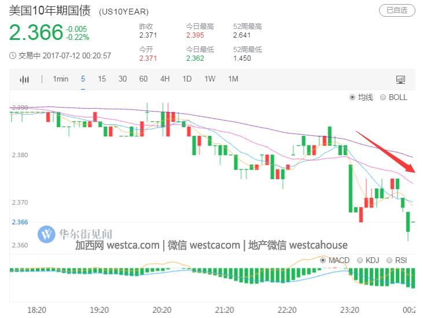Image resolution: width=423 pixels, height=318 pixels.
Task: Select the 5 minute interval tab
Action: click(83, 79)
